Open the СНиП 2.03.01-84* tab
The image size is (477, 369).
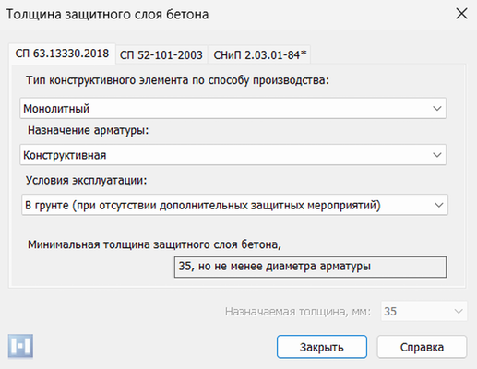260,55
